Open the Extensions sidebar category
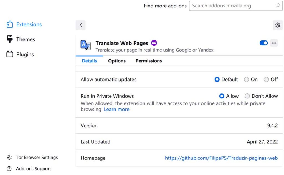Image resolution: width=284 pixels, height=175 pixels. click(29, 24)
